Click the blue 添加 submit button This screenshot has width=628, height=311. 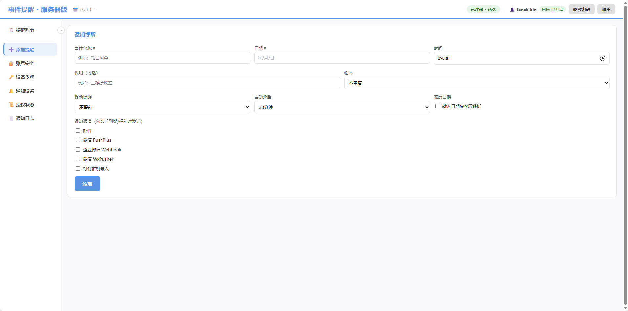coord(87,184)
